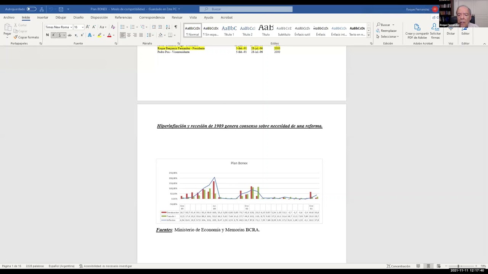Viewport: 488px width, 274px height.
Task: Switch to the Dibujar ribbon tab
Action: click(61, 18)
